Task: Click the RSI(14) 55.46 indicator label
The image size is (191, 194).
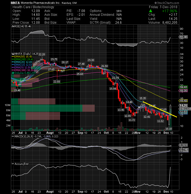Action: pyautogui.click(x=23, y=26)
